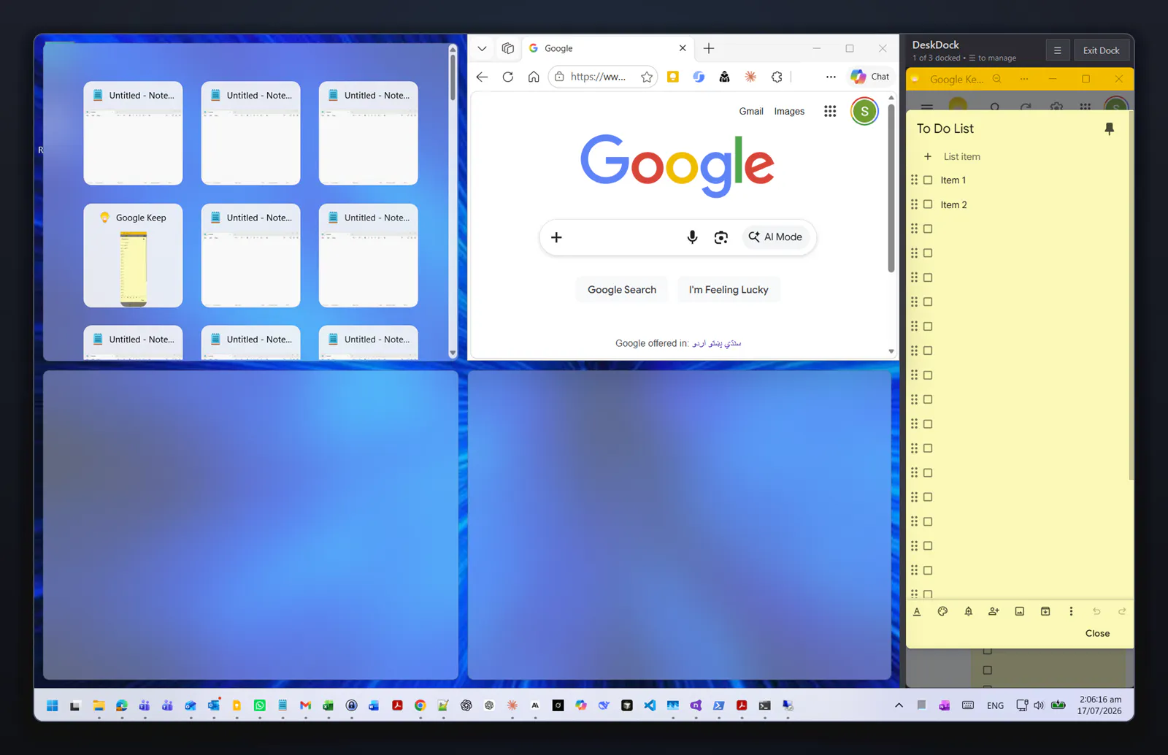Open the note background options palette
Image resolution: width=1168 pixels, height=755 pixels.
(942, 612)
